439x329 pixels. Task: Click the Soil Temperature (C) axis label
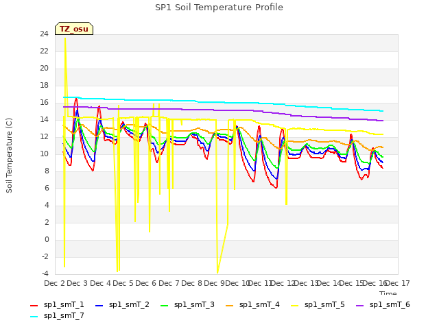(9, 156)
